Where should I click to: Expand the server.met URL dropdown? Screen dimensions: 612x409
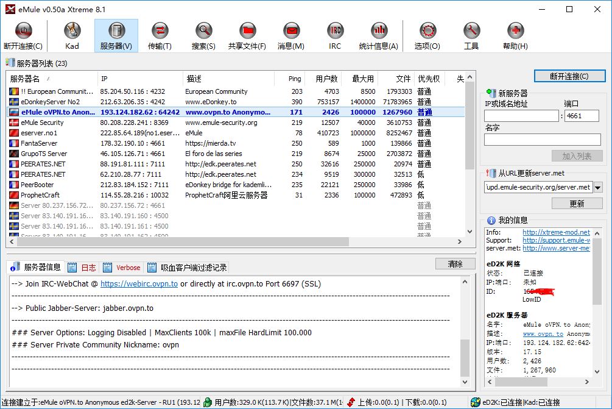598,188
